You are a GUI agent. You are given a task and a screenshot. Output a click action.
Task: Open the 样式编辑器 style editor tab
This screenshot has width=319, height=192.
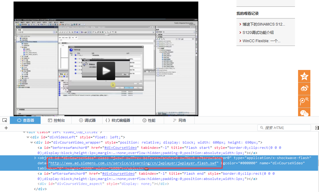(118, 120)
